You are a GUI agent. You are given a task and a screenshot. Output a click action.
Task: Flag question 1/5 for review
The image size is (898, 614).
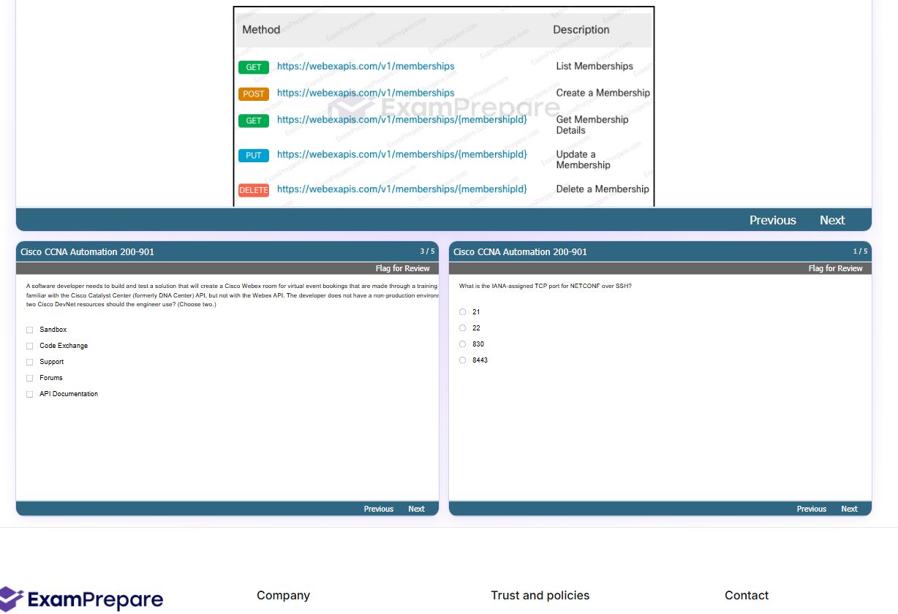click(x=836, y=268)
